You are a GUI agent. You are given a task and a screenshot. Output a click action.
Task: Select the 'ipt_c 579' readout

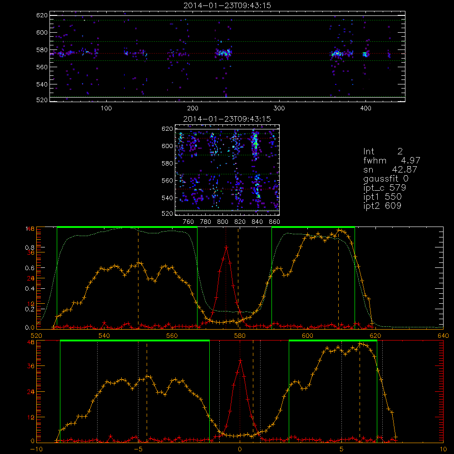click(385, 188)
